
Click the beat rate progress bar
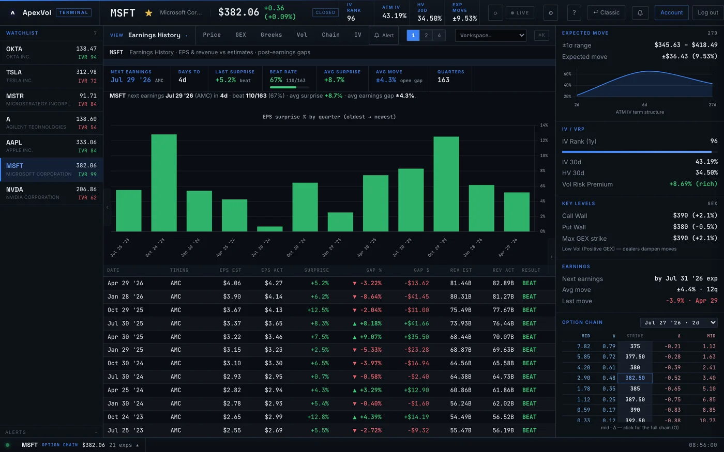[289, 87]
